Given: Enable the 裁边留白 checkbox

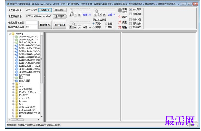Looking at the screenshot, I should (x=130, y=27).
